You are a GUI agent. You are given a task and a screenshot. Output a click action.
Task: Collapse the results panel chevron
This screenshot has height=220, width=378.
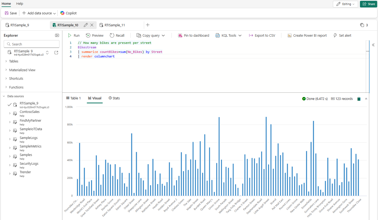tap(366, 99)
